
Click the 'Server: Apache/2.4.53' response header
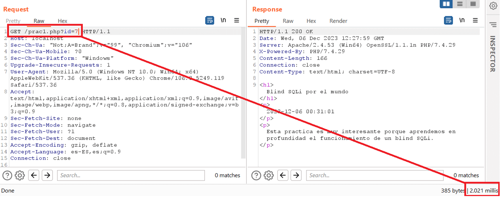click(357, 45)
